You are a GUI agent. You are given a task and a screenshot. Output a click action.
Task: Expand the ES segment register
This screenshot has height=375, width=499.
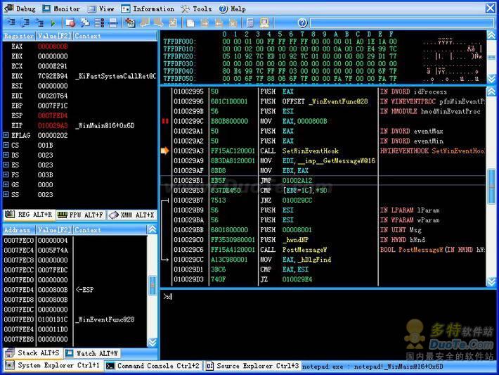point(6,165)
